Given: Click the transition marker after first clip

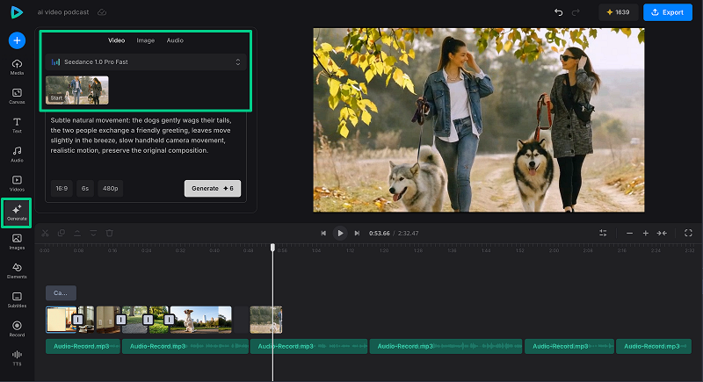Looking at the screenshot, I should point(77,320).
